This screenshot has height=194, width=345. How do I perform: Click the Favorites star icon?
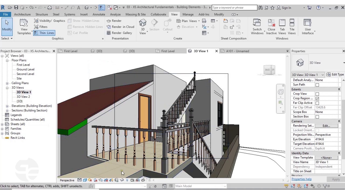272,8
